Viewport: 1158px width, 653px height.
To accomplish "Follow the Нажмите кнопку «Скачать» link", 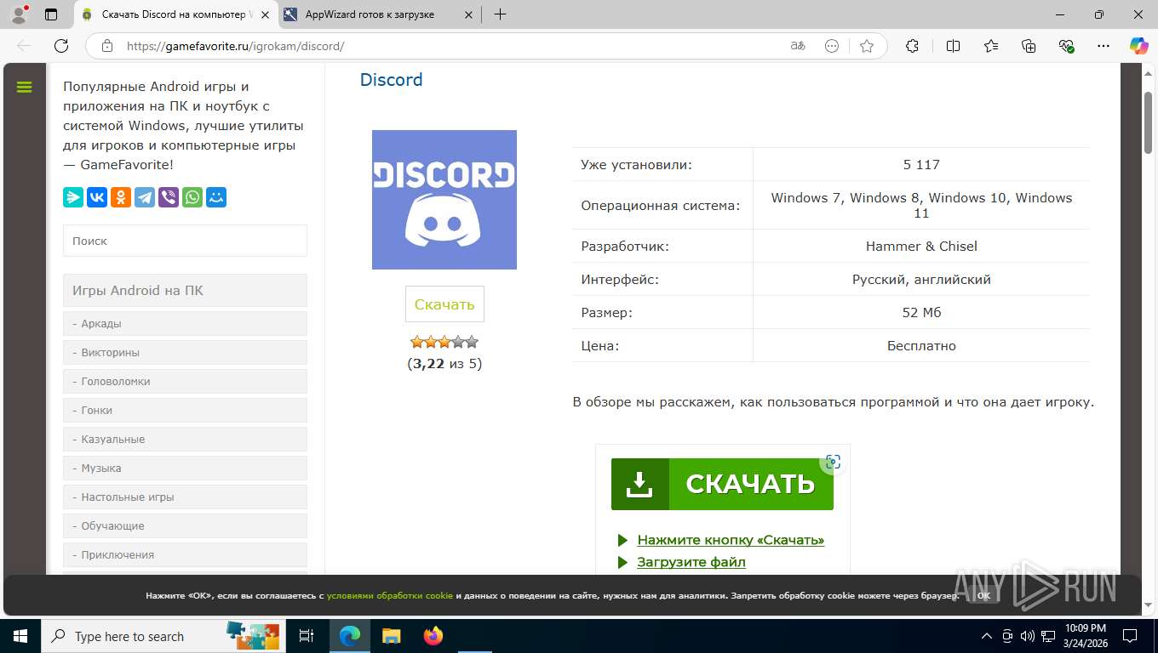I will coord(731,540).
